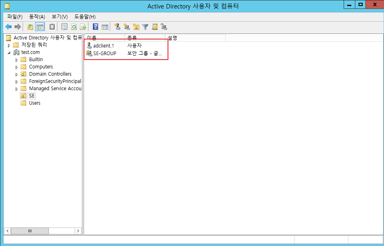Go up one level with folder-arrow icon
Image resolution: width=384 pixels, height=246 pixels.
[x=30, y=27]
